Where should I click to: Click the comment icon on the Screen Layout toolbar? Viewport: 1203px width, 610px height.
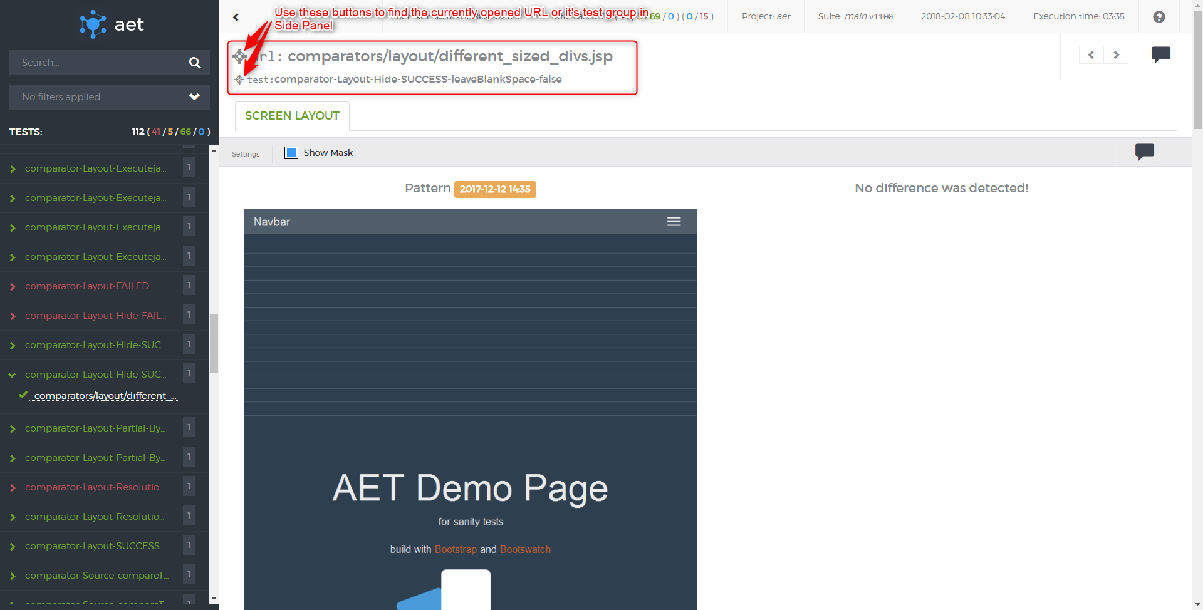click(1145, 152)
